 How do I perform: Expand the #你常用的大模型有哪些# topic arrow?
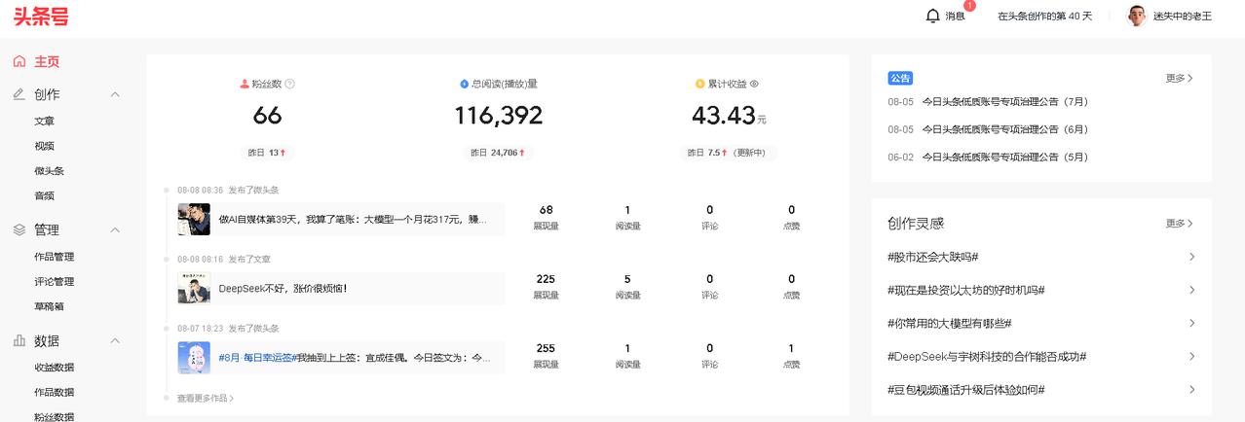(x=1191, y=323)
